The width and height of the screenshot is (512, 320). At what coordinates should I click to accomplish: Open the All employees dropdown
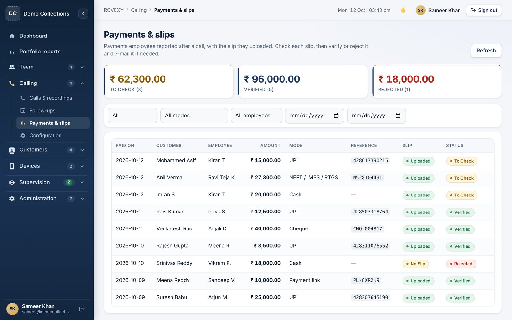point(256,116)
